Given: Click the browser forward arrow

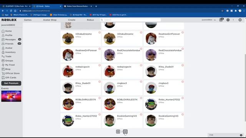Looking at the screenshot, I should [x=7, y=11].
